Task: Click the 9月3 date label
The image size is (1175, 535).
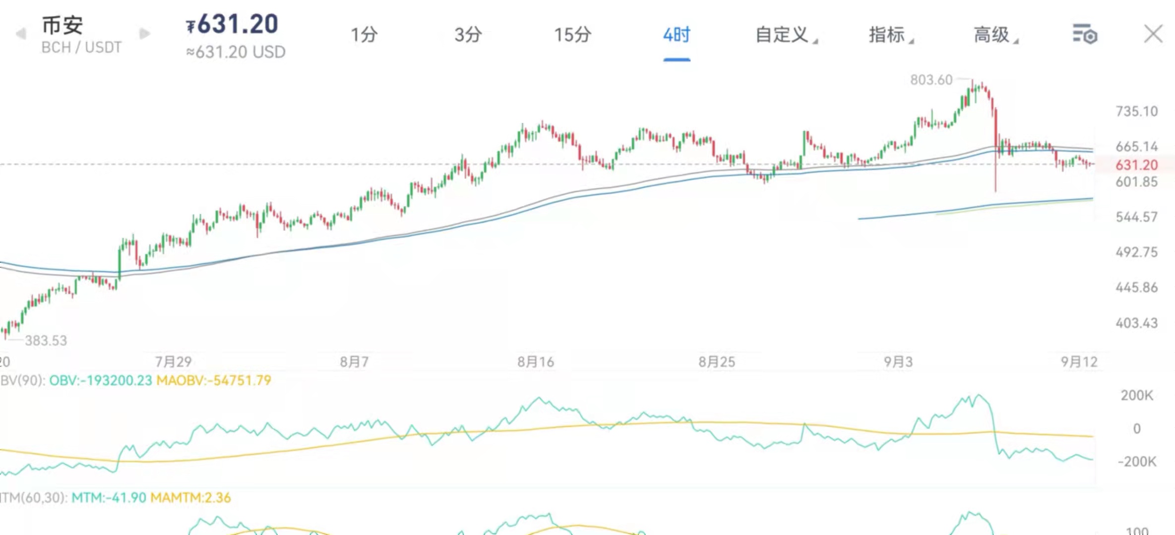Action: click(898, 362)
